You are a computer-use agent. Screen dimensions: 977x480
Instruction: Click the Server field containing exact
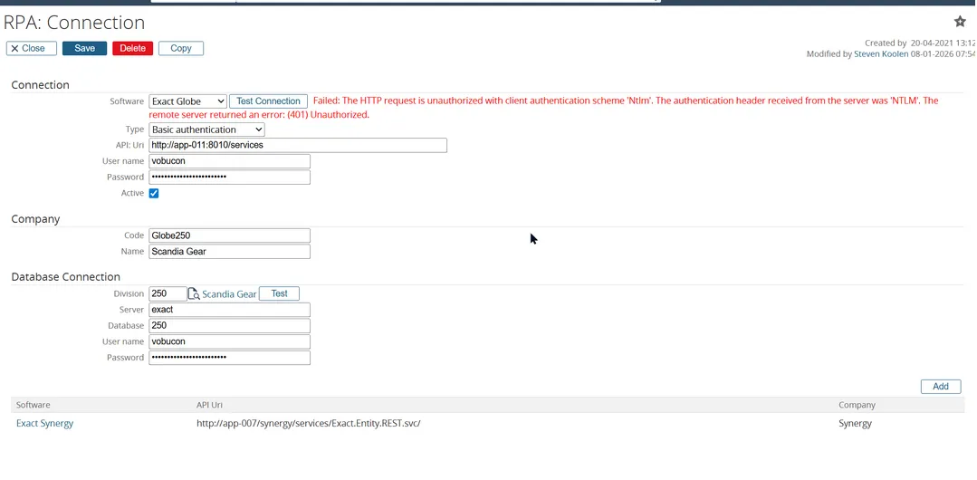tap(229, 310)
